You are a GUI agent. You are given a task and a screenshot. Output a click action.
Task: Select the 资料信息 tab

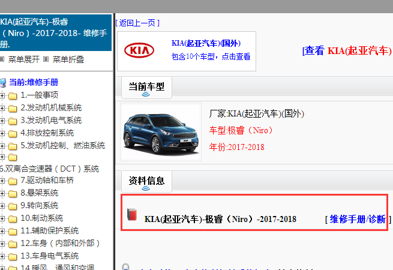point(146,182)
